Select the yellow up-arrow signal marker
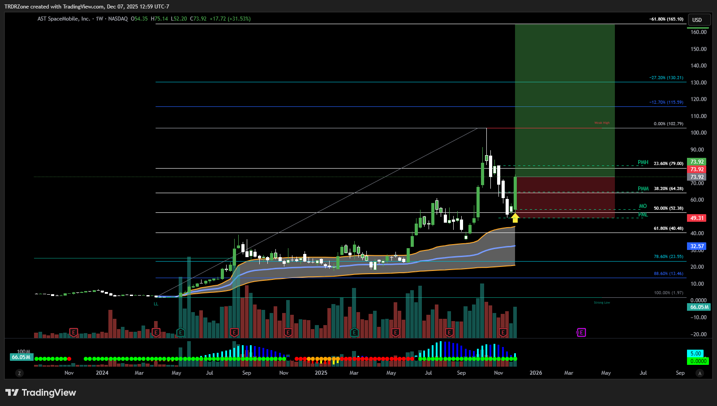Image resolution: width=717 pixels, height=406 pixels. pyautogui.click(x=515, y=218)
